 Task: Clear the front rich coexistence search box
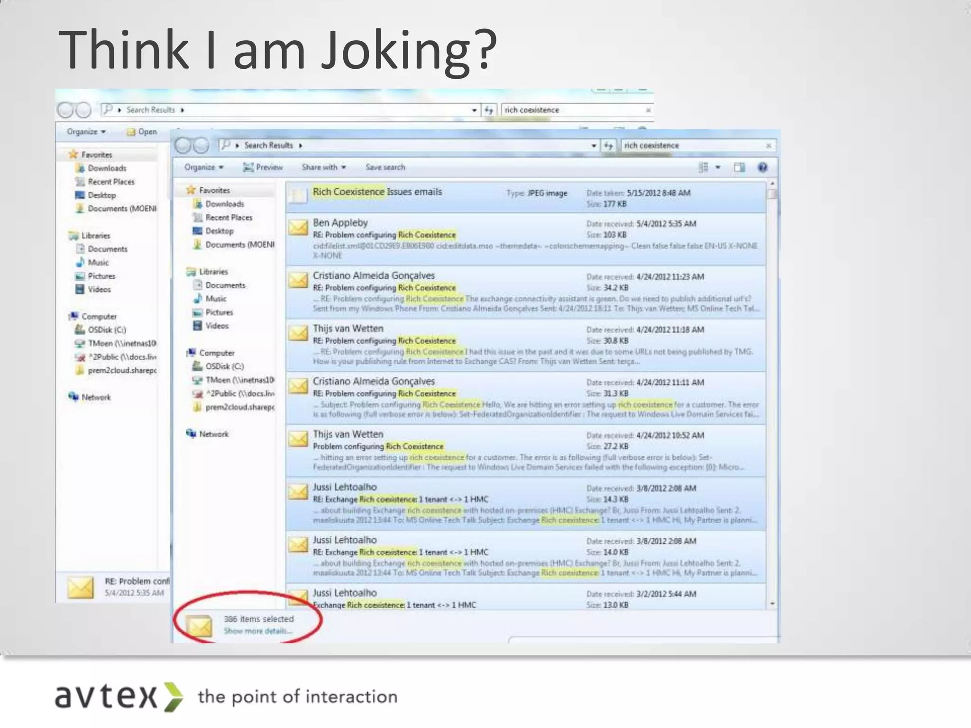(769, 146)
